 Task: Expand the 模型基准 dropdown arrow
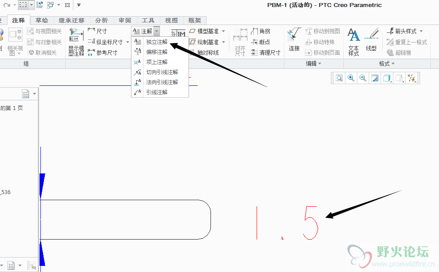pyautogui.click(x=223, y=31)
